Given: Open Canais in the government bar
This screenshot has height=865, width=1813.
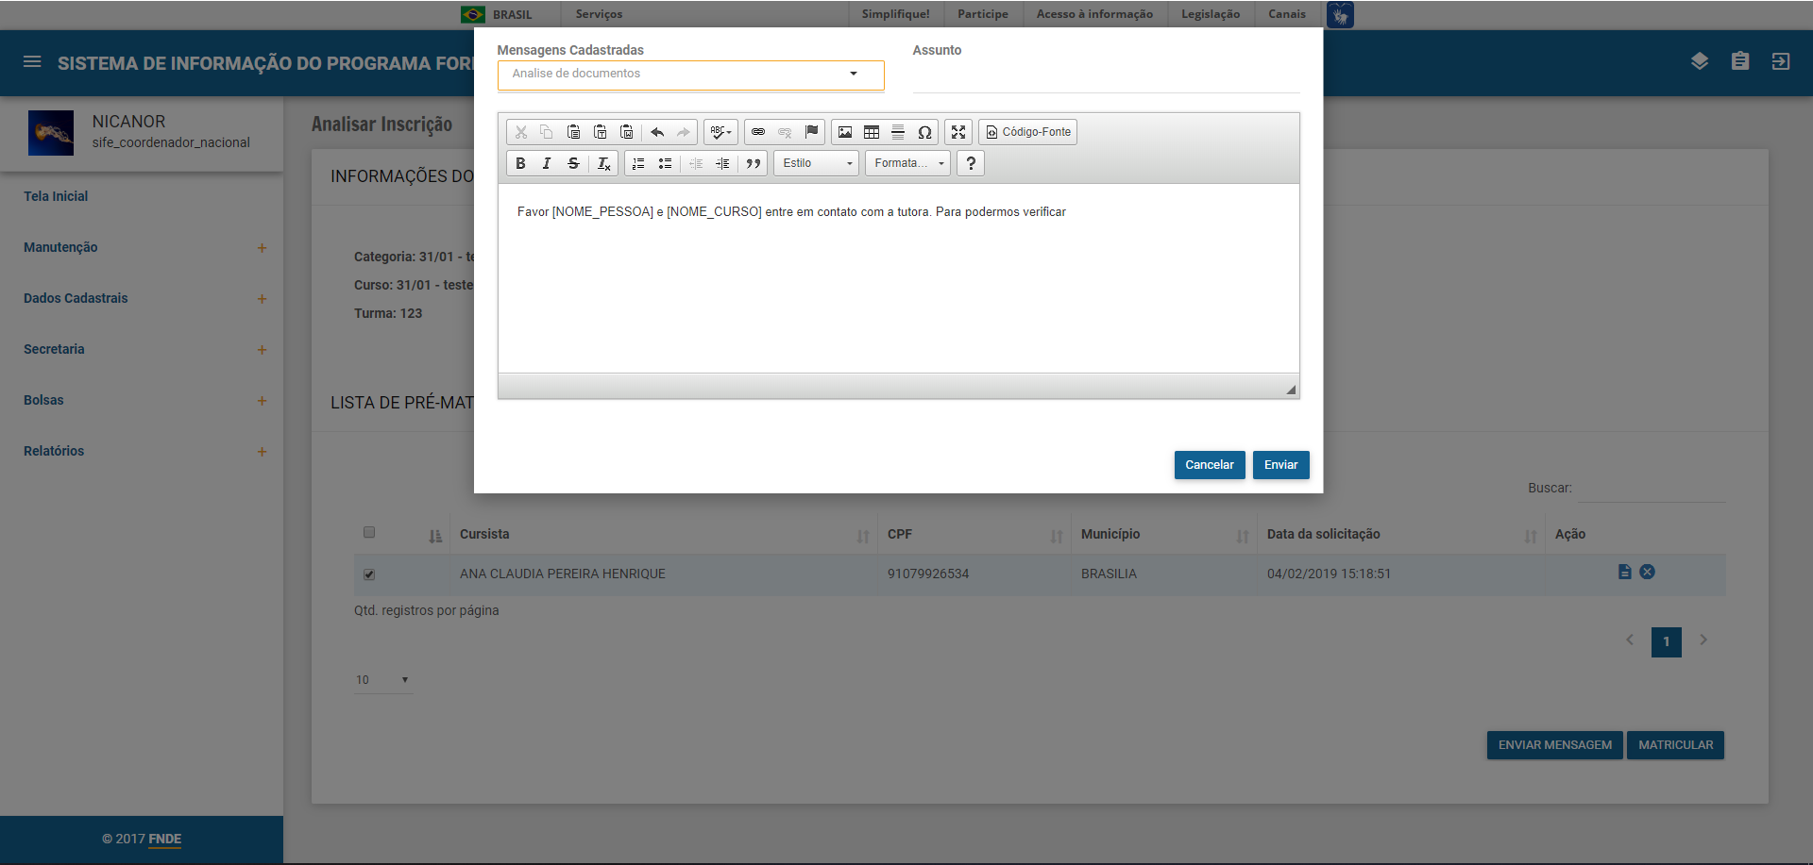Looking at the screenshot, I should tap(1287, 14).
